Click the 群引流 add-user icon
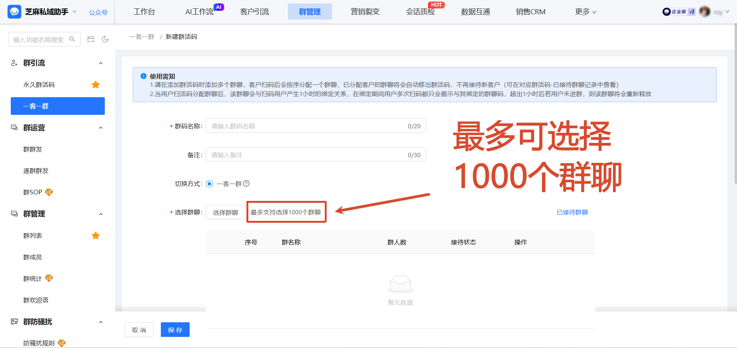The width and height of the screenshot is (737, 348). [x=14, y=63]
